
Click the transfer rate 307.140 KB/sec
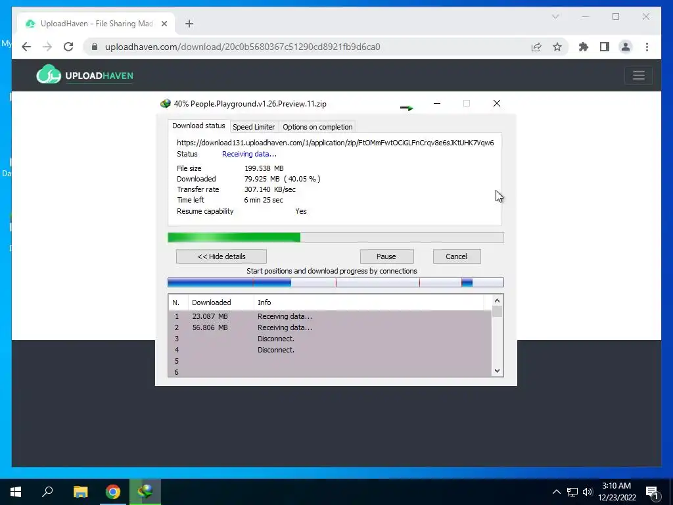click(270, 189)
